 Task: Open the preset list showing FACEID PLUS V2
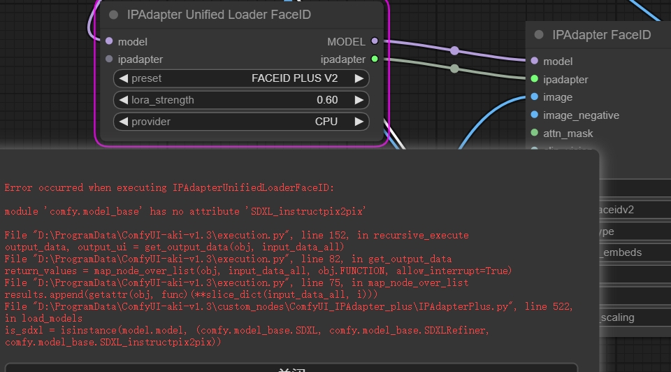(x=241, y=78)
